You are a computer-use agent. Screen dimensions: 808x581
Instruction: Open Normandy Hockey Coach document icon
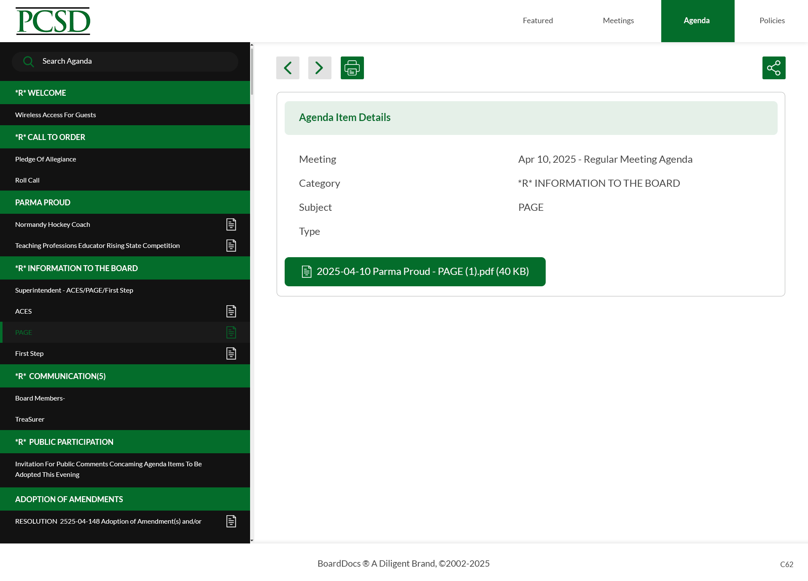click(x=231, y=224)
